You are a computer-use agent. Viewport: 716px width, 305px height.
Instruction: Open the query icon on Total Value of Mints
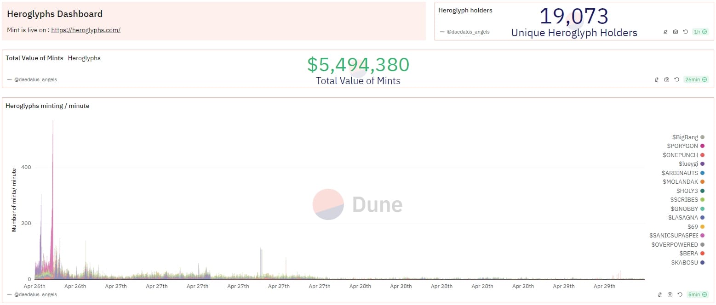pyautogui.click(x=657, y=79)
